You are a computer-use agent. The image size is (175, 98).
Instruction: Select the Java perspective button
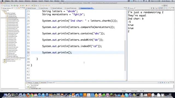(x=166, y=5)
